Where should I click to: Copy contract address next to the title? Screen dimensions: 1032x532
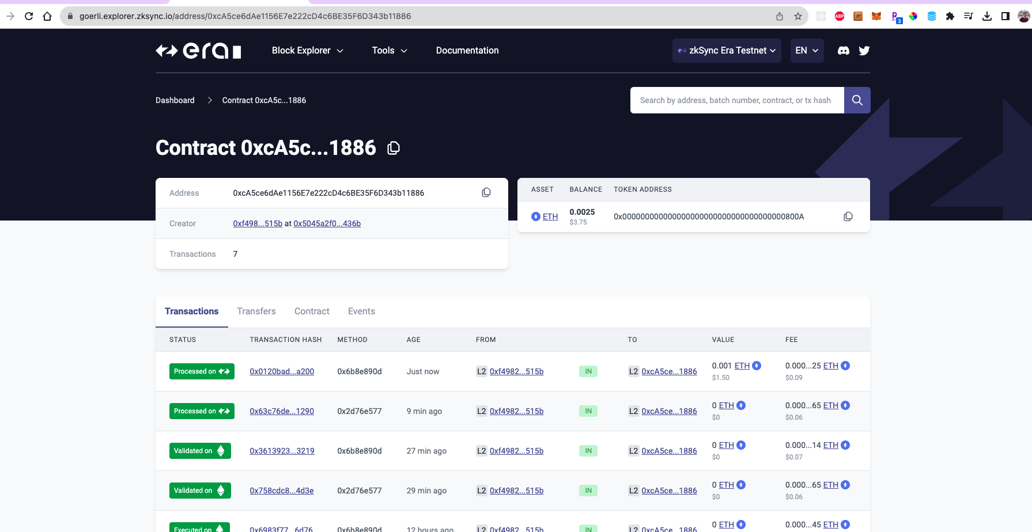[394, 149]
